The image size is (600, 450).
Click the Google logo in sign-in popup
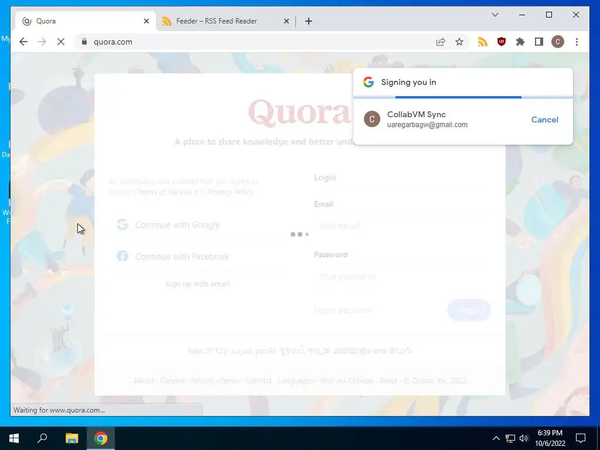[x=368, y=82]
